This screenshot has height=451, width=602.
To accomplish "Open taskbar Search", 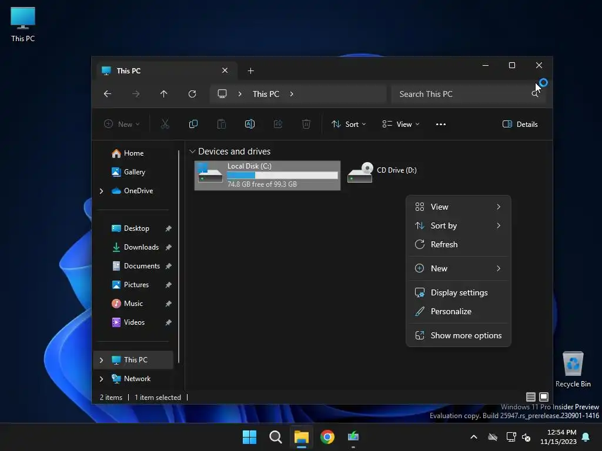I will [x=275, y=437].
